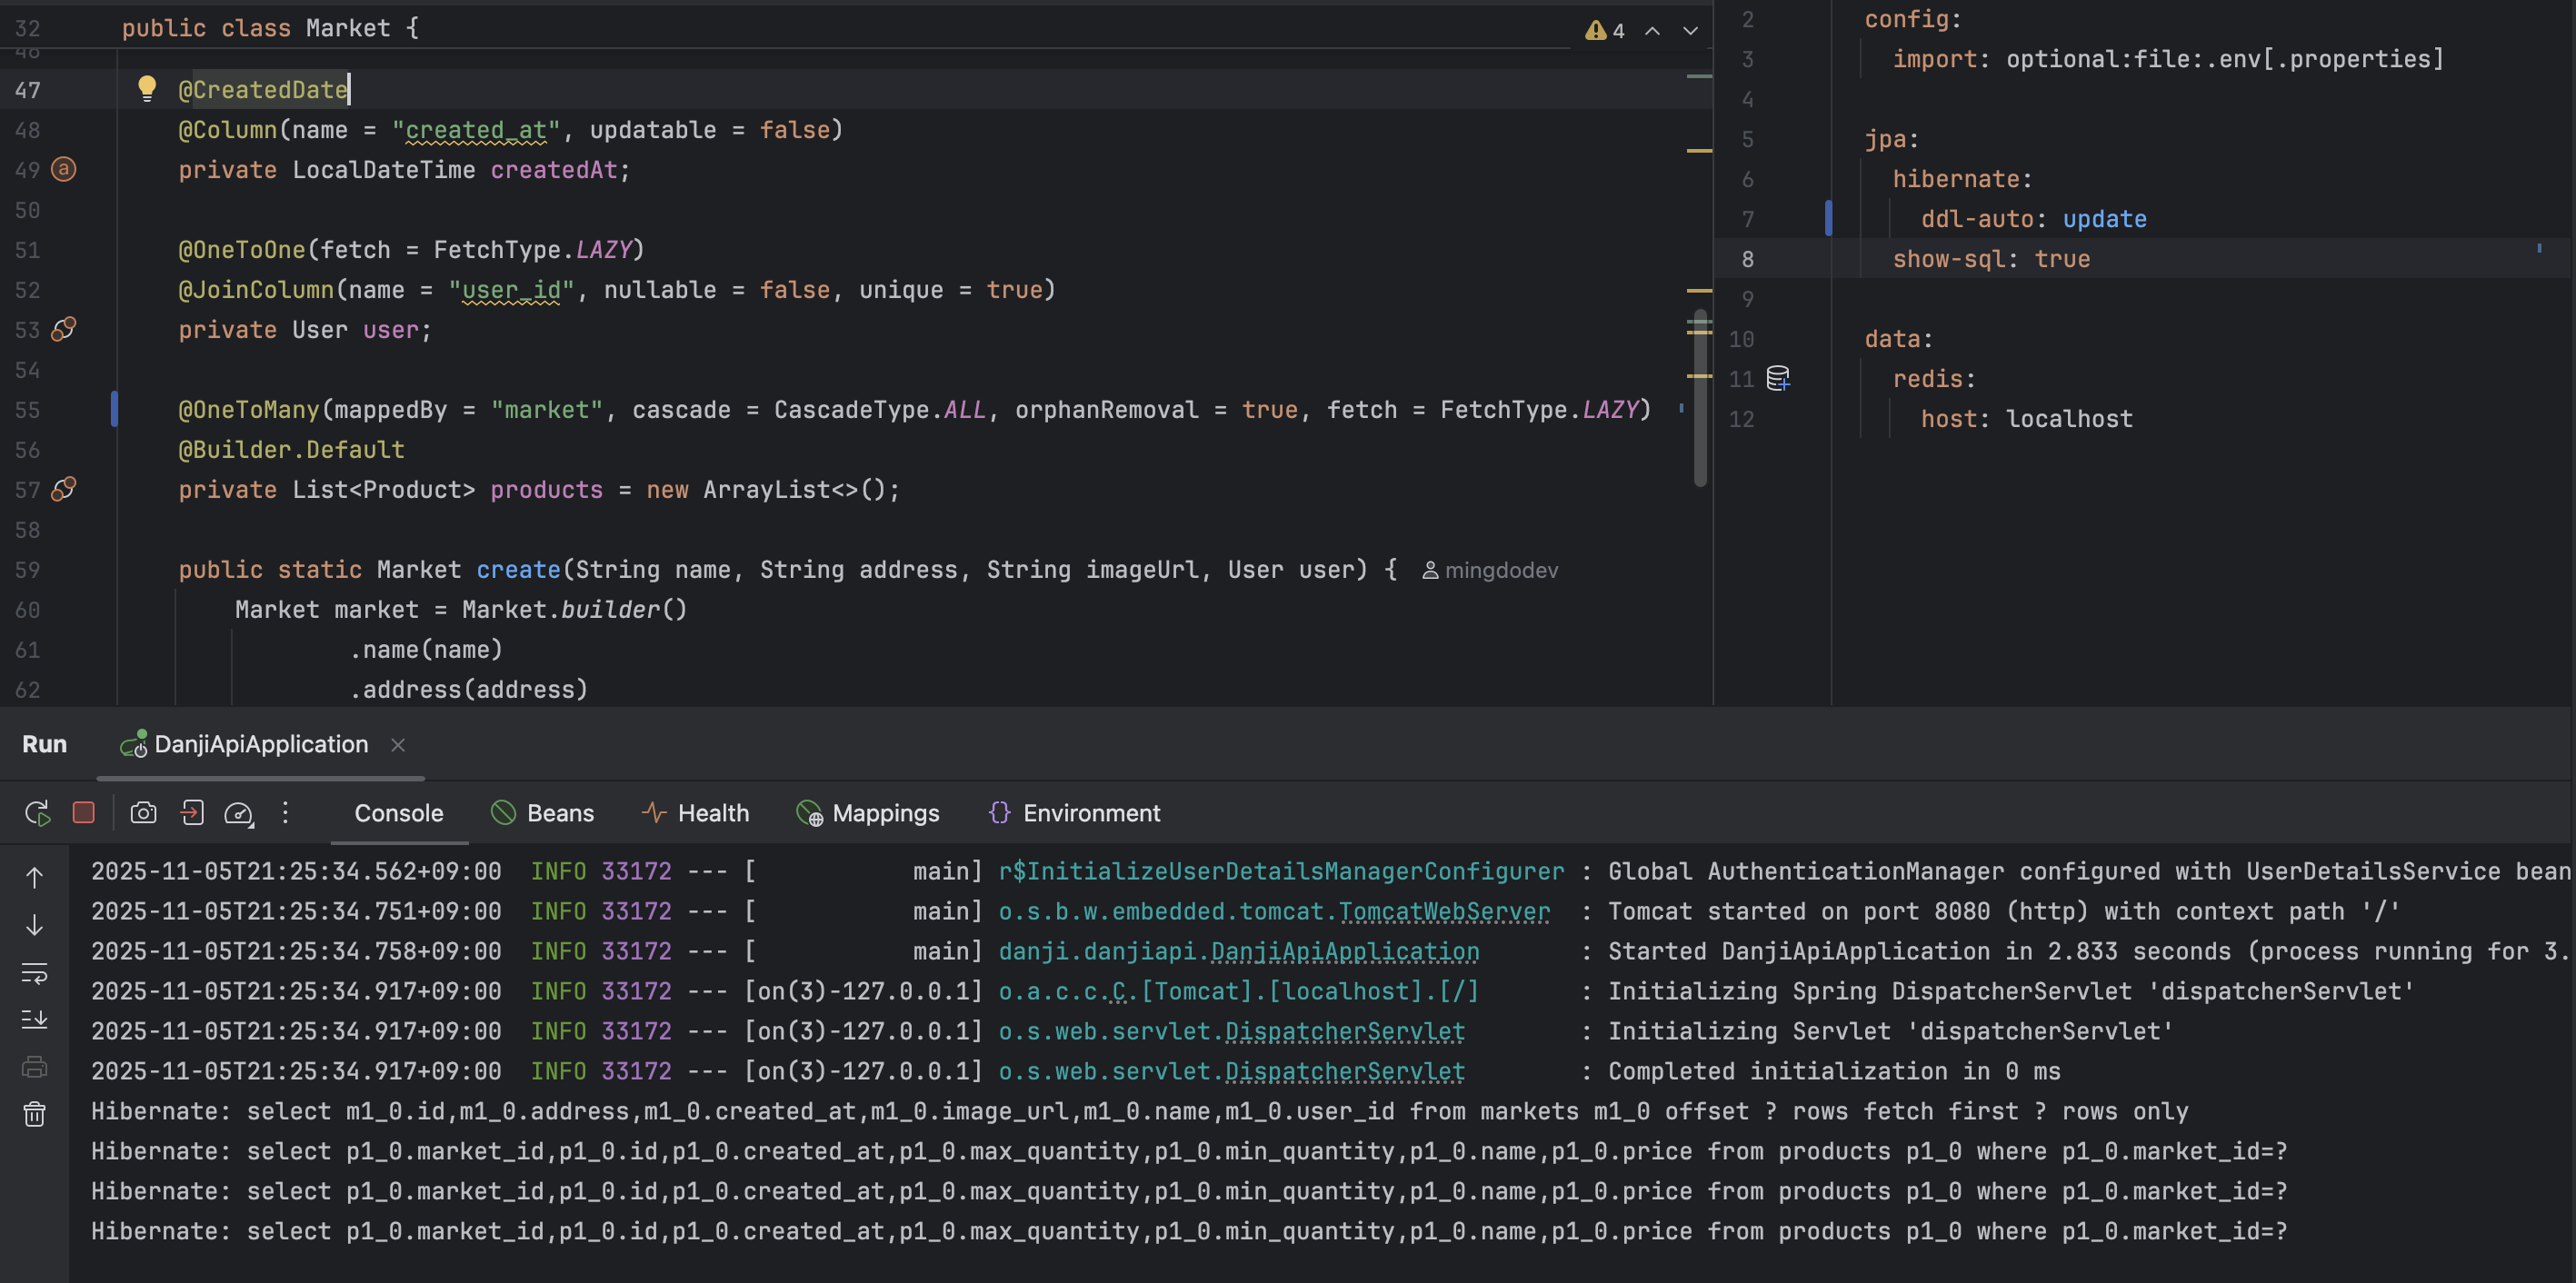This screenshot has height=1283, width=2576.
Task: Rerun the DanjiApiApplication run configuration
Action: [x=37, y=813]
